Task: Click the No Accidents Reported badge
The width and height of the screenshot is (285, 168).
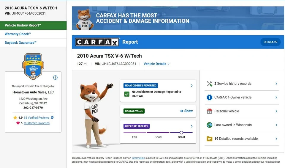Action: [x=140, y=86]
